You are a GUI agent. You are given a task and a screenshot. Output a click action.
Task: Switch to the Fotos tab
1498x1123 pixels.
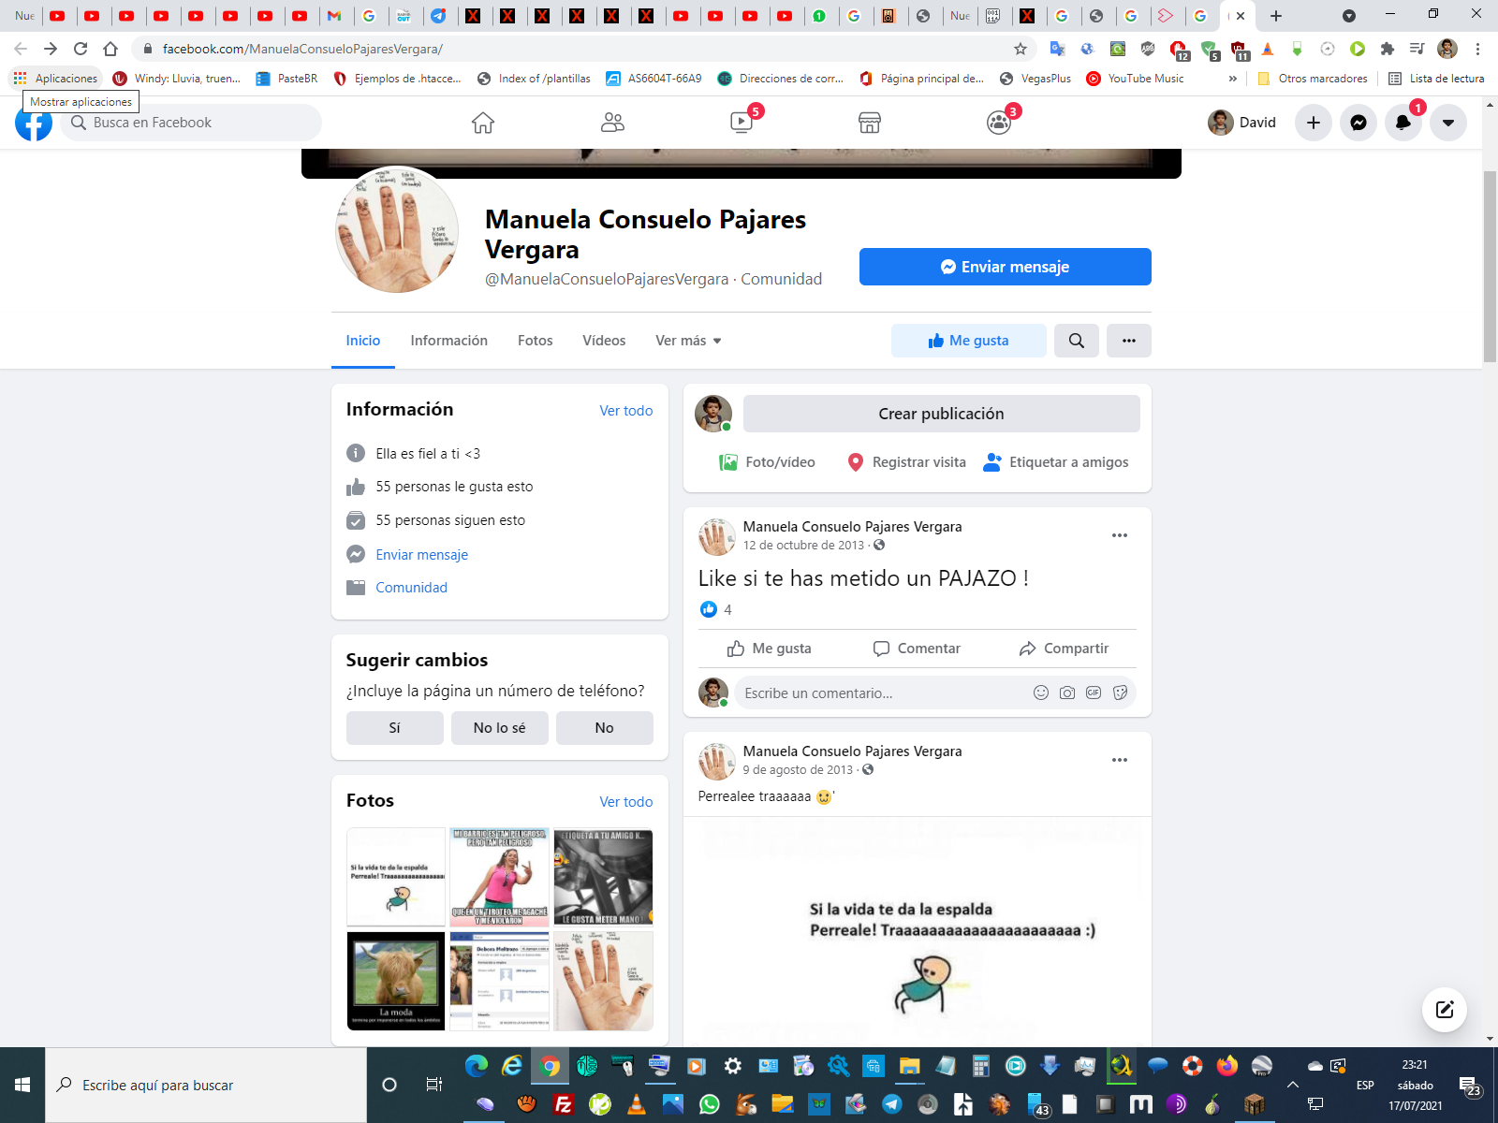[535, 341]
